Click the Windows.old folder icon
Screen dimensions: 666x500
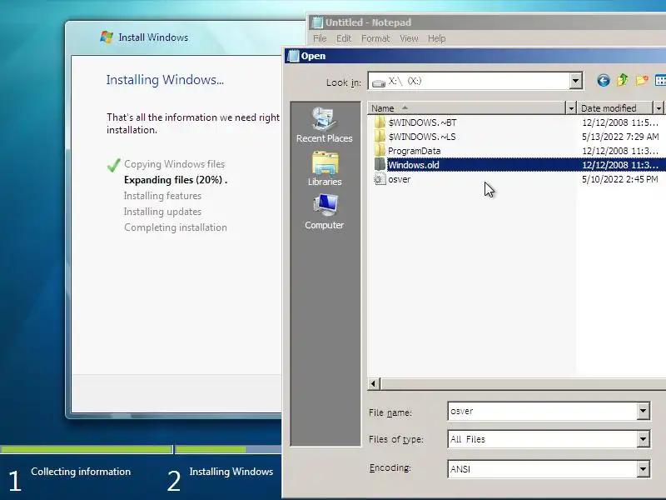coord(380,164)
